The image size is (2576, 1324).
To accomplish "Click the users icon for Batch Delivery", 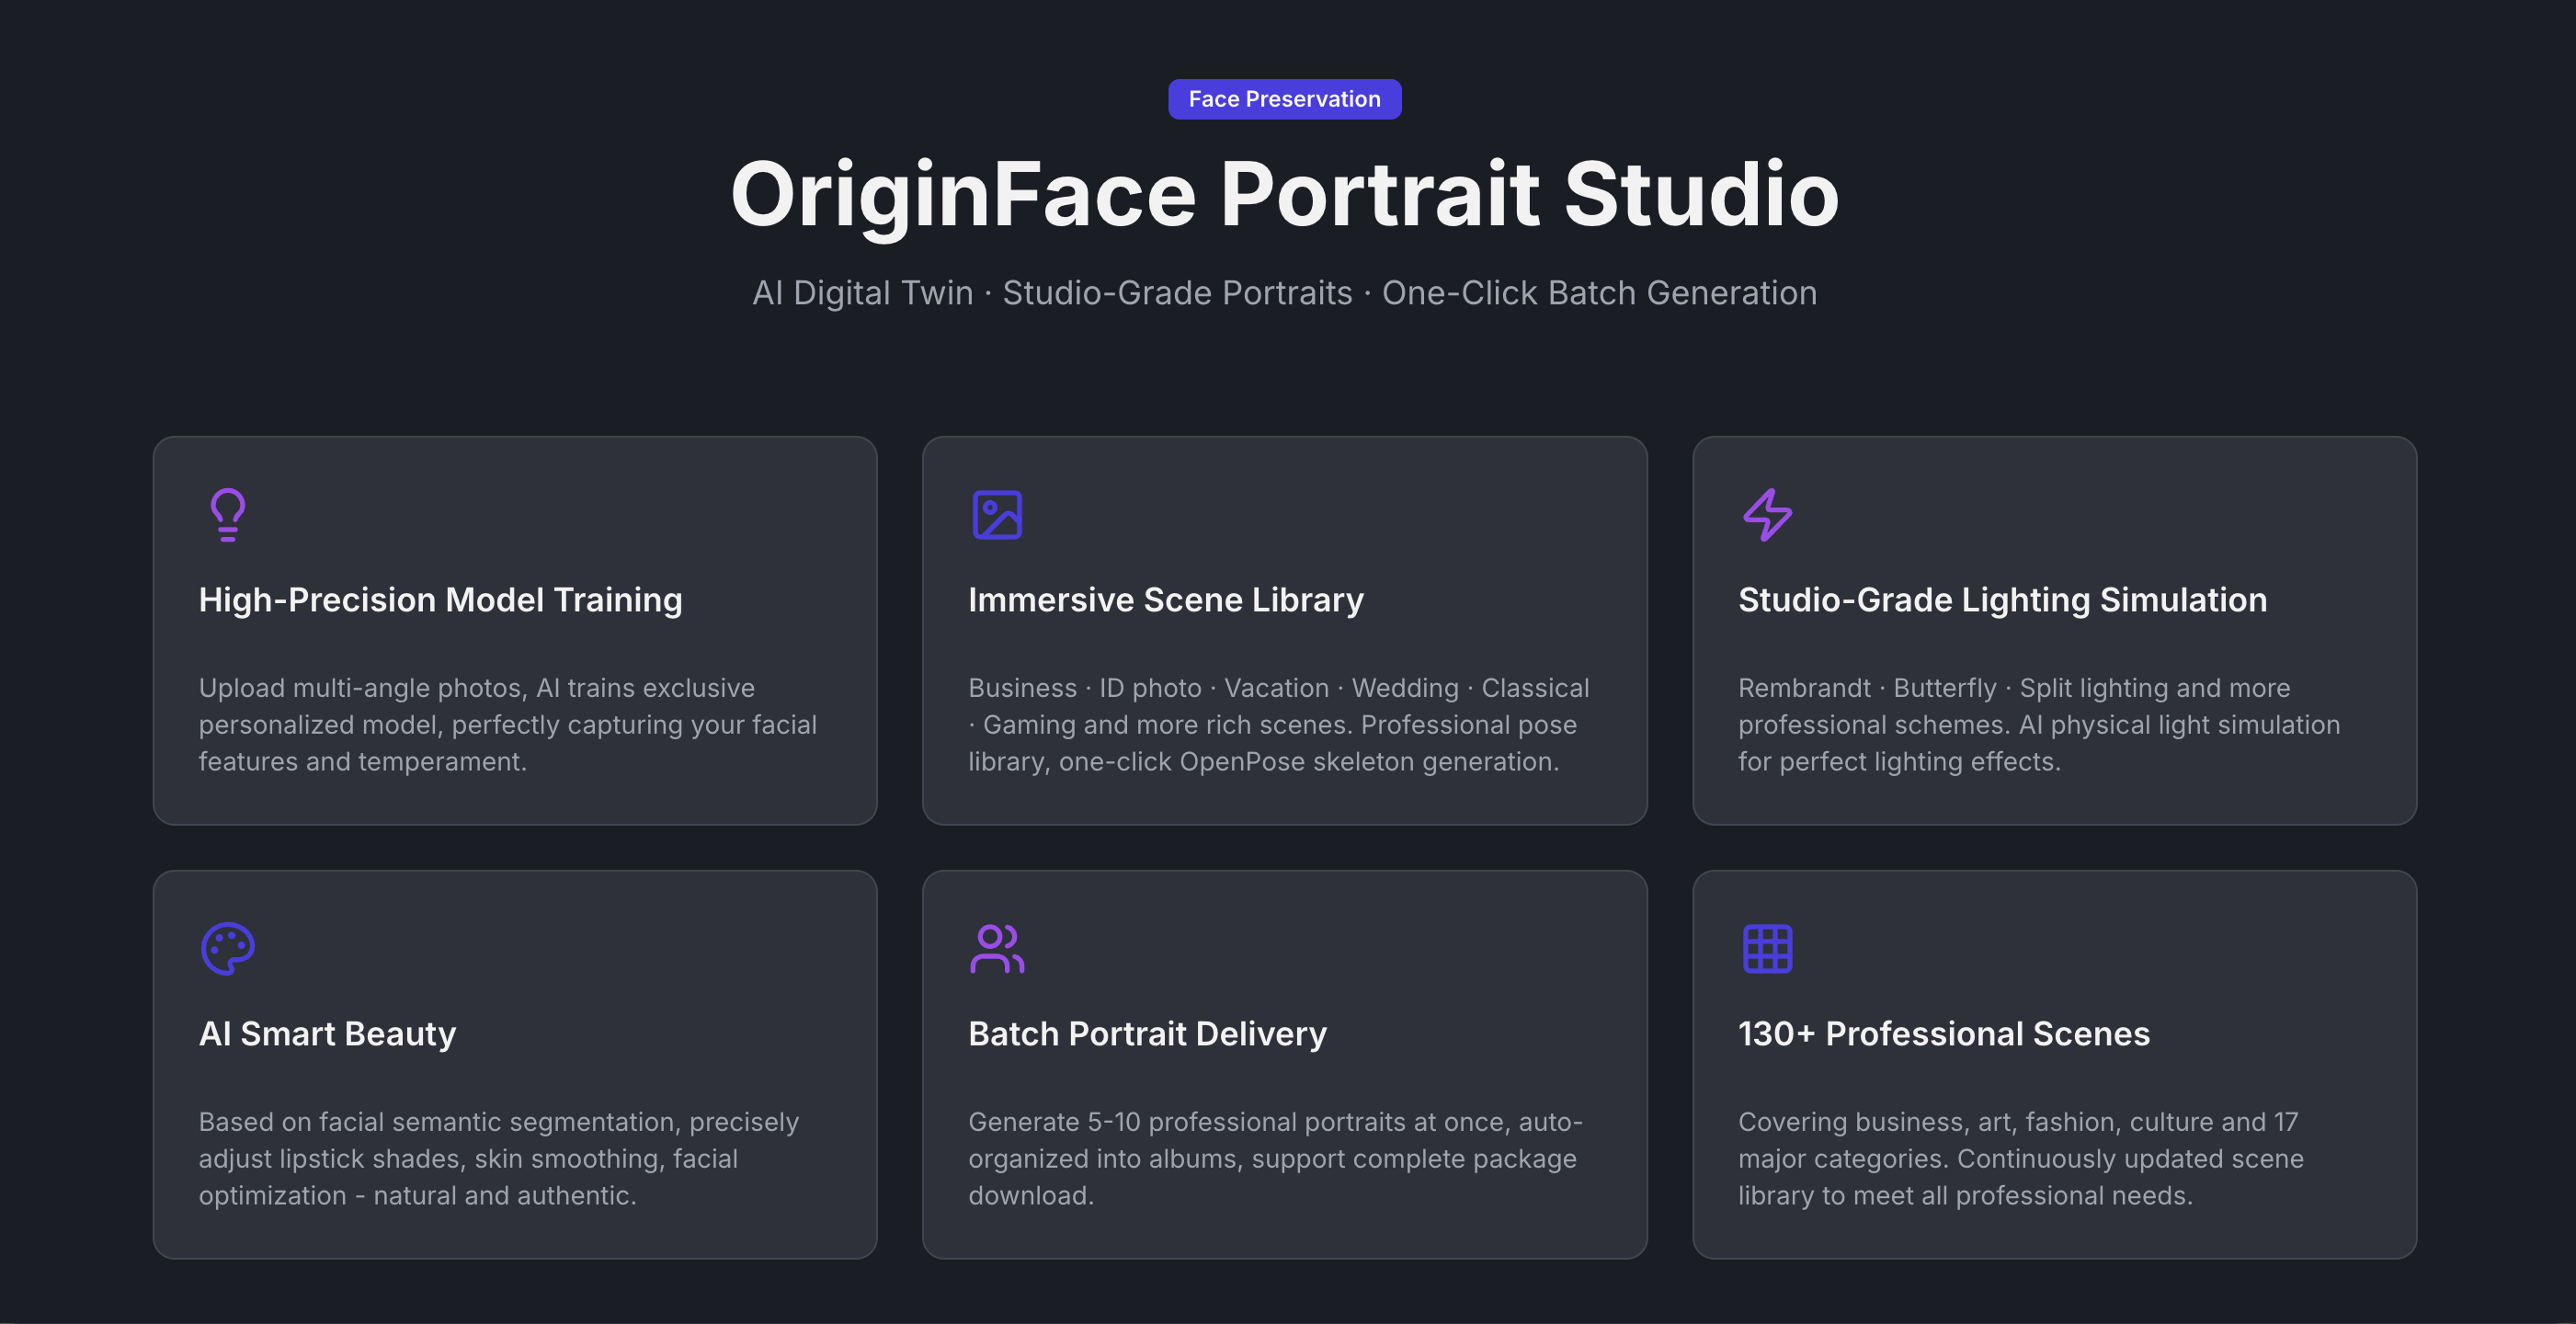I will (x=996, y=948).
